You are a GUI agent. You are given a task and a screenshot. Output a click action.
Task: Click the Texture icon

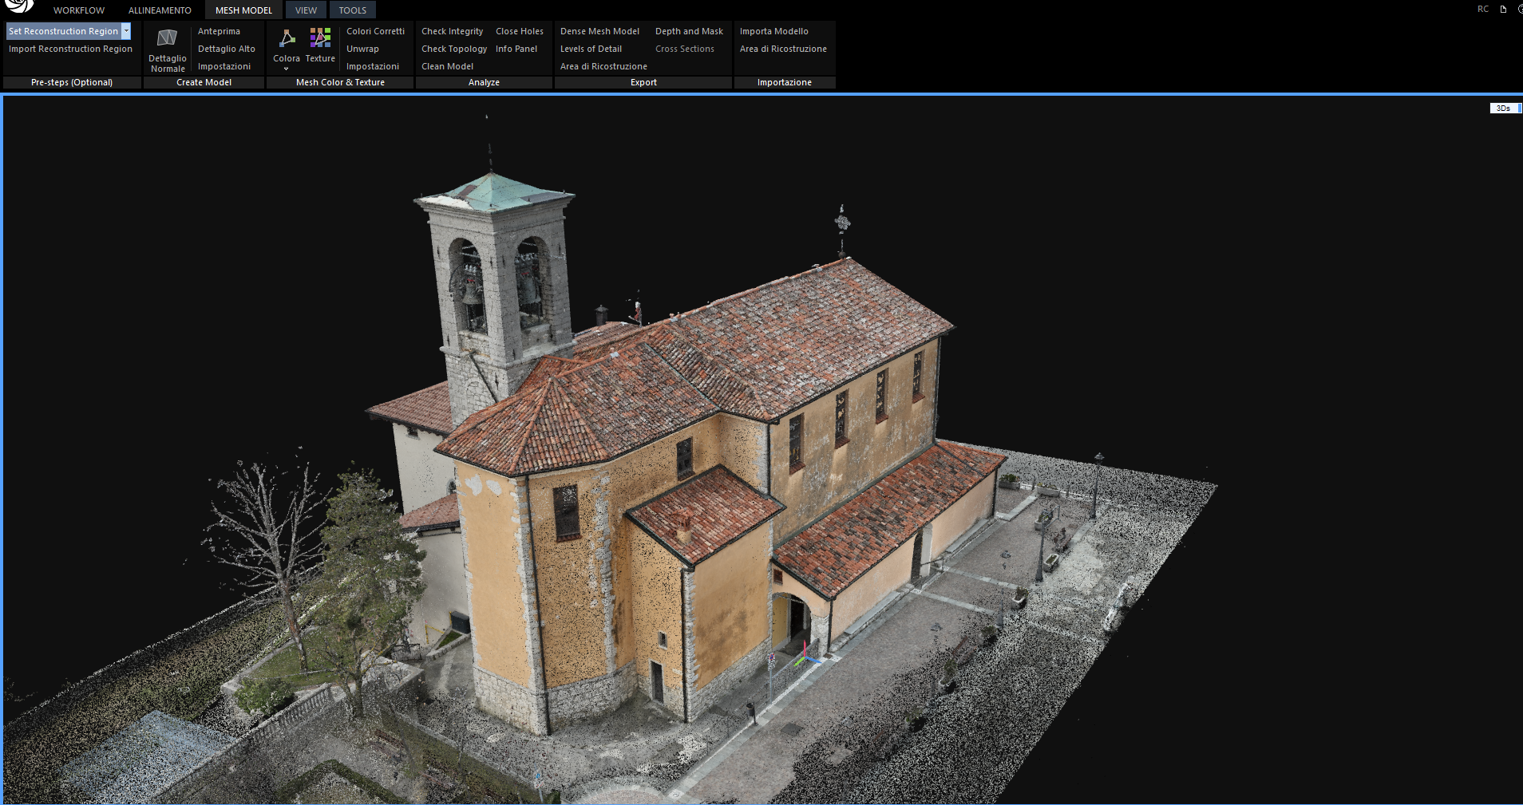pyautogui.click(x=320, y=38)
